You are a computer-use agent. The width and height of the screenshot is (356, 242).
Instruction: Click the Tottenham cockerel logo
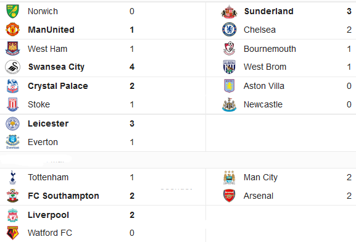point(13,177)
